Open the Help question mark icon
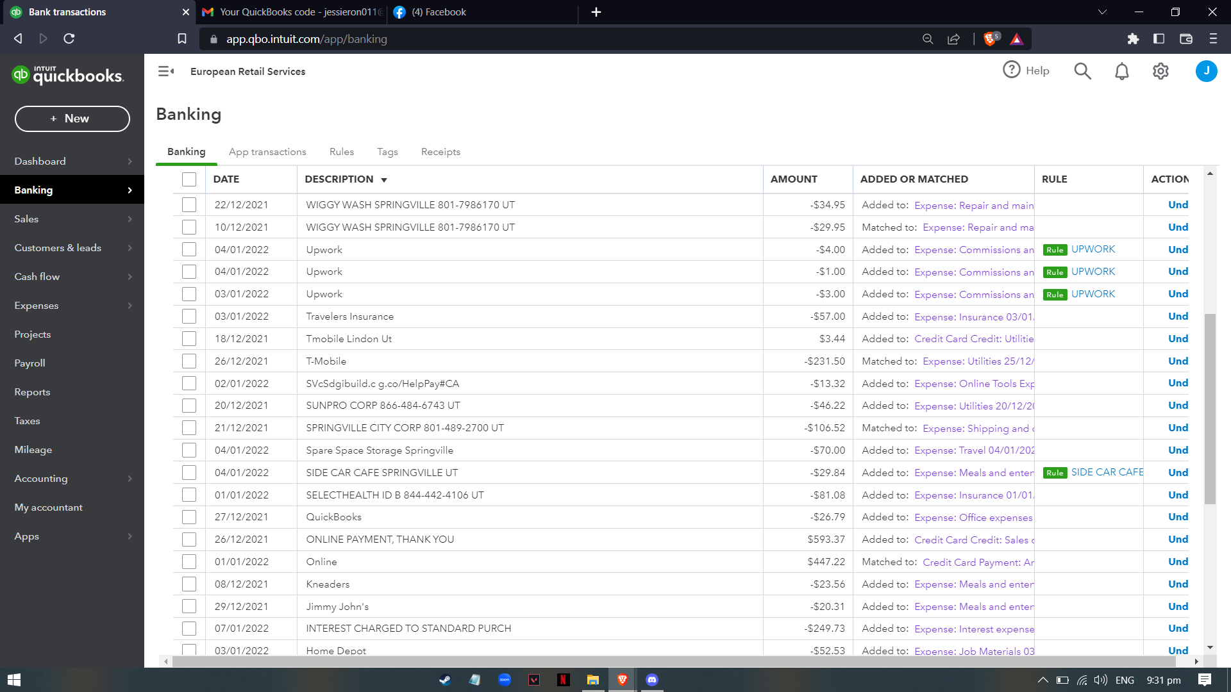1231x692 pixels. (1011, 70)
